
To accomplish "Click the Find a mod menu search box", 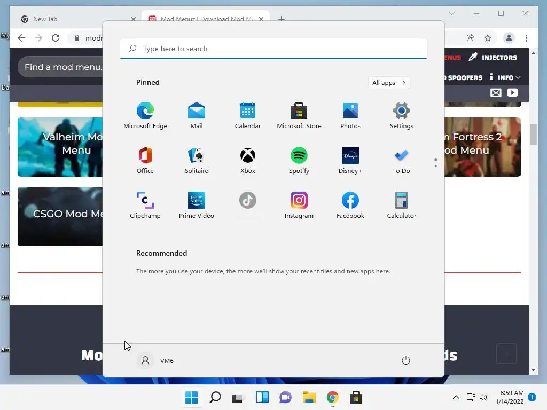I will (60, 67).
